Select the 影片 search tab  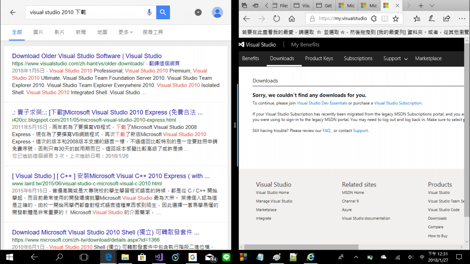pyautogui.click(x=59, y=32)
